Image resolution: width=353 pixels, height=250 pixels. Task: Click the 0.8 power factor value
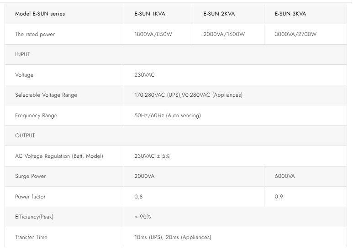pyautogui.click(x=138, y=197)
